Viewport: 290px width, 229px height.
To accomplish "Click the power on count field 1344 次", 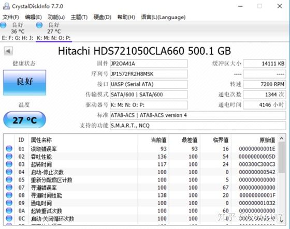I will tap(265, 95).
